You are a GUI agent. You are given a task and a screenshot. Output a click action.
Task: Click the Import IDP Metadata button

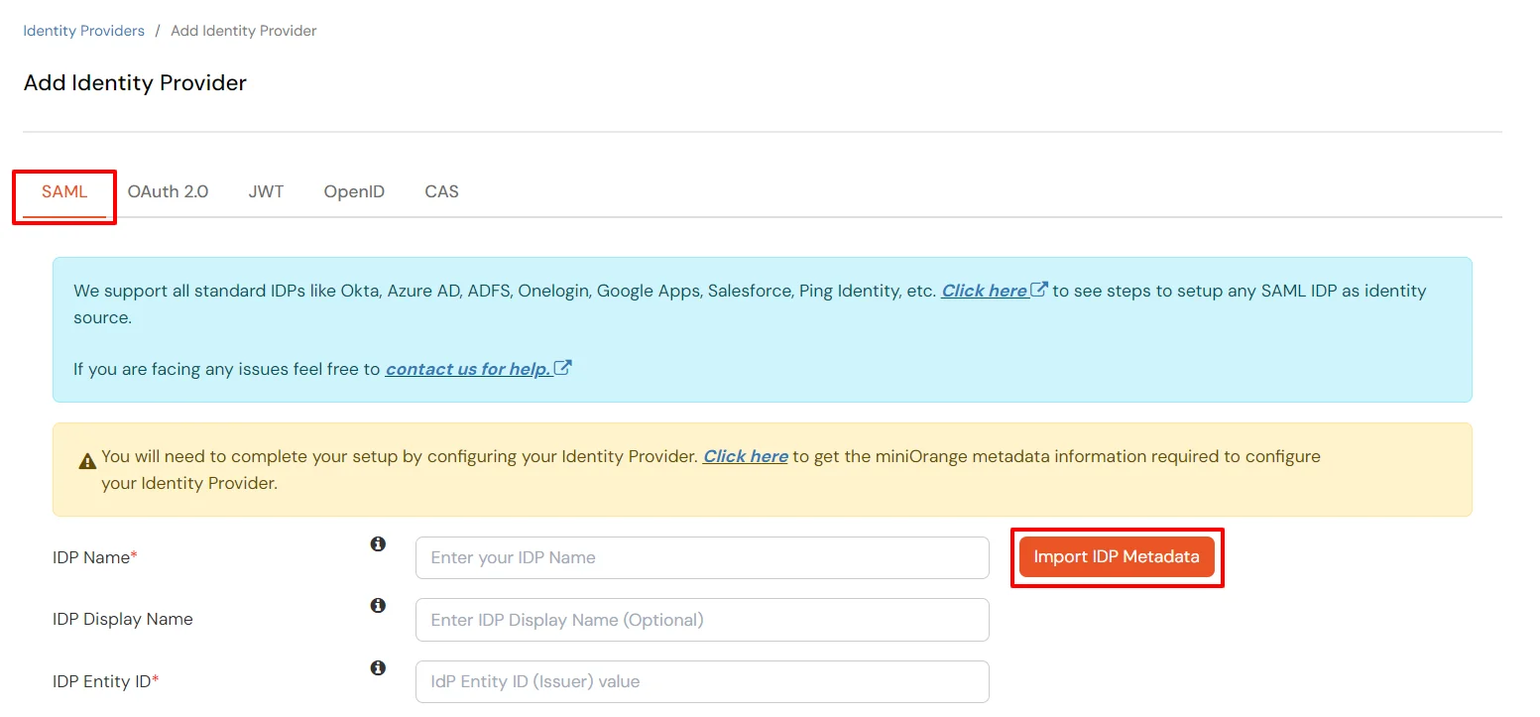click(x=1117, y=556)
